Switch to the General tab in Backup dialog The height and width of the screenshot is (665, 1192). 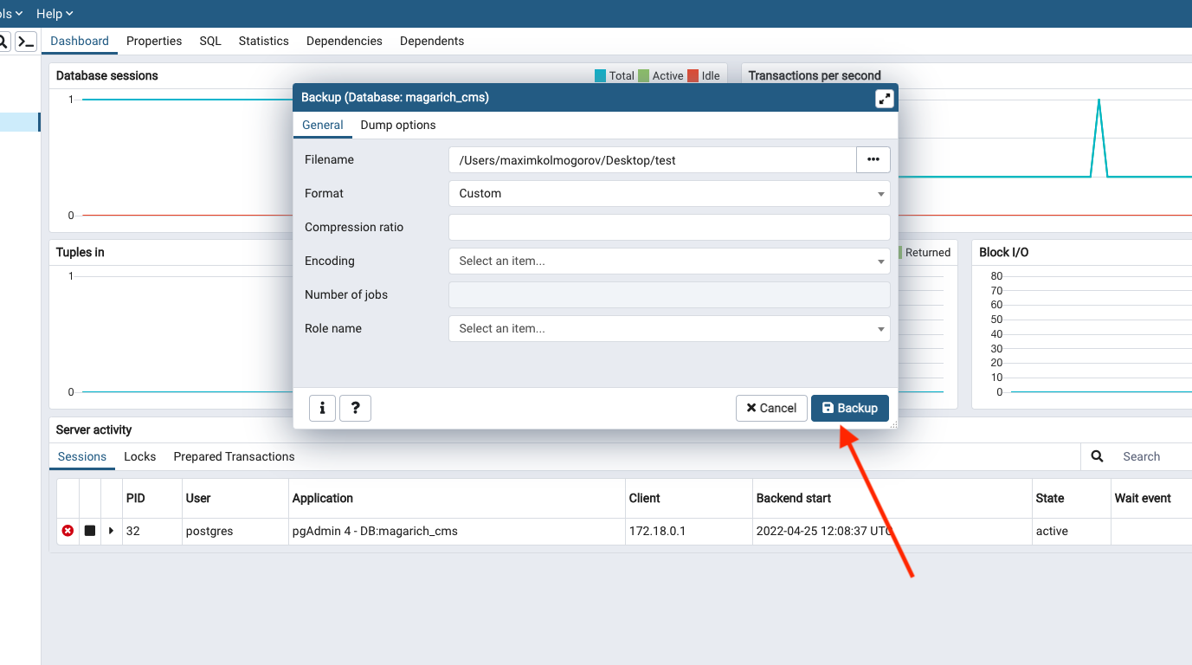323,125
